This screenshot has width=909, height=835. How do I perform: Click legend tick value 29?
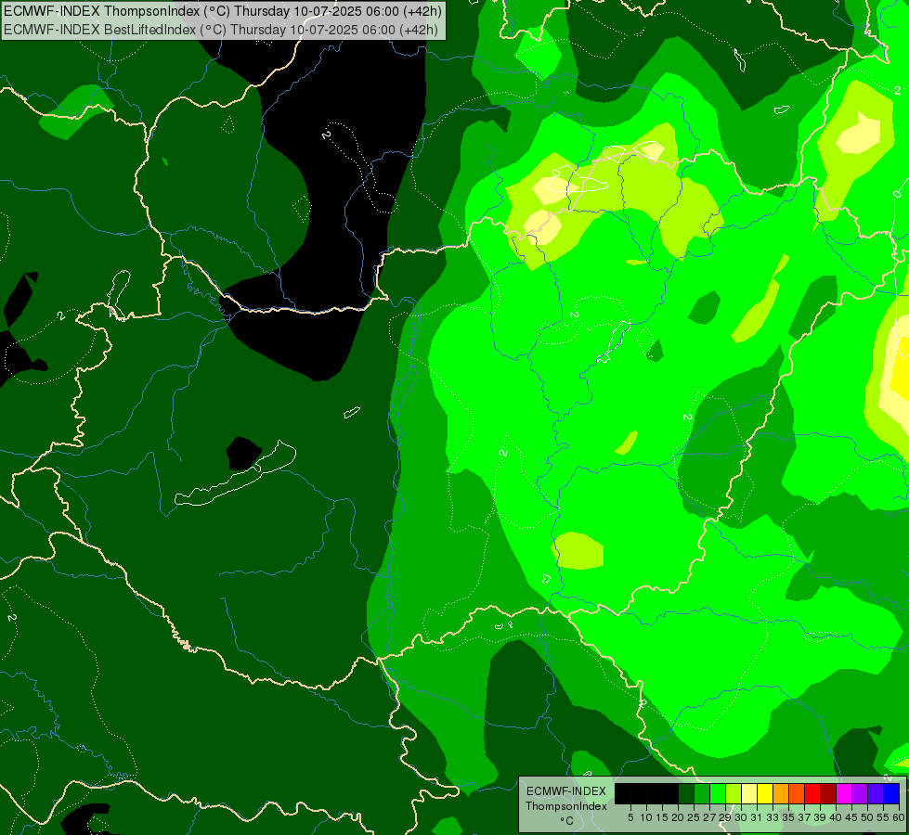coord(725,817)
